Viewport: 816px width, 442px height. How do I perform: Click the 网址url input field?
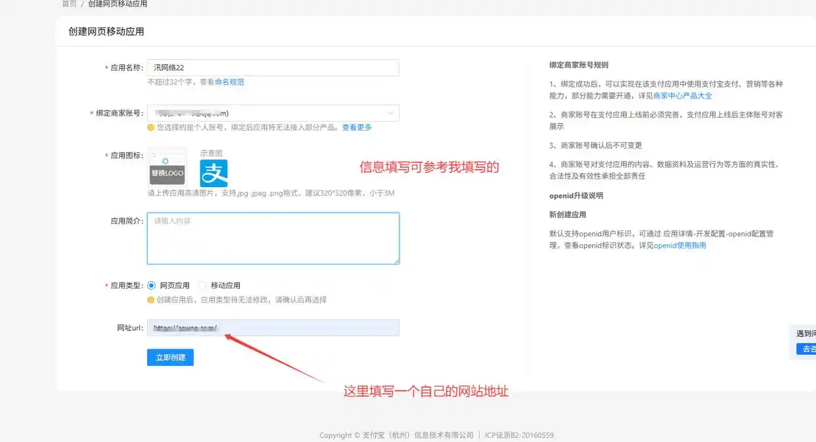(x=273, y=328)
